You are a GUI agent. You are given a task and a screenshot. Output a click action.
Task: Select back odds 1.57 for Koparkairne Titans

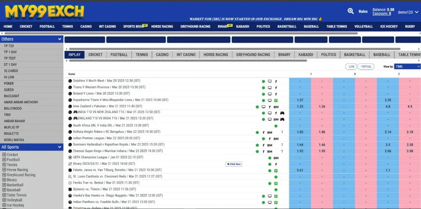[300, 100]
